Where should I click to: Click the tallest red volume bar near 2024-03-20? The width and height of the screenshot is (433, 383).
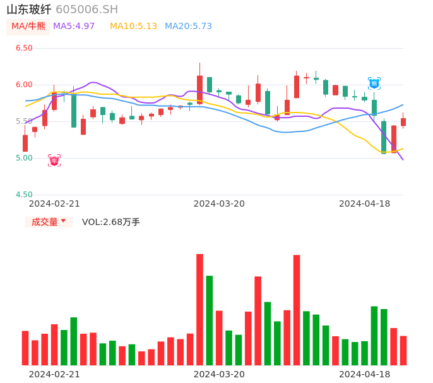[x=199, y=310]
